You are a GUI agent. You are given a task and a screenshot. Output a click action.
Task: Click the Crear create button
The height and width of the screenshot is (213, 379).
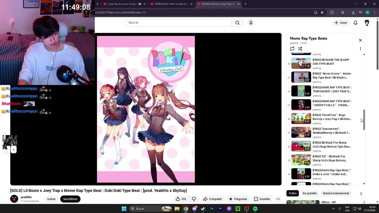pos(341,22)
